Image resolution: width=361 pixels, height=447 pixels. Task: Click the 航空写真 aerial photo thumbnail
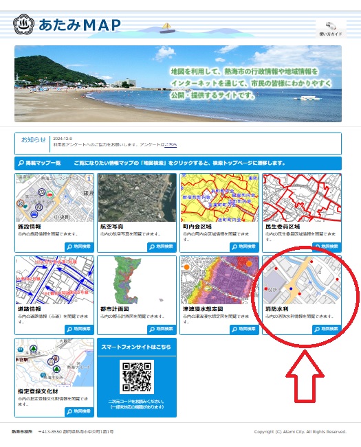137,198
